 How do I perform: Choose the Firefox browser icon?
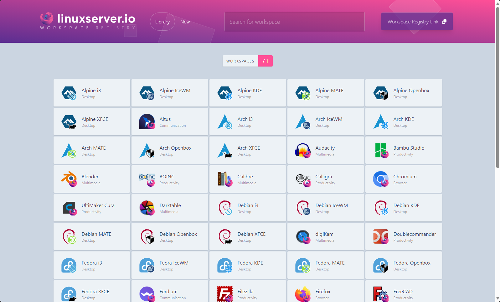(303, 294)
